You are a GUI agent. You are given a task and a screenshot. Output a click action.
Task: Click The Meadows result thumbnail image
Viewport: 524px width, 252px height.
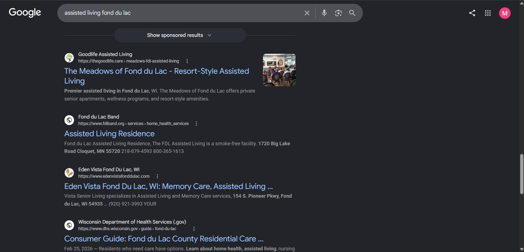coord(279,70)
